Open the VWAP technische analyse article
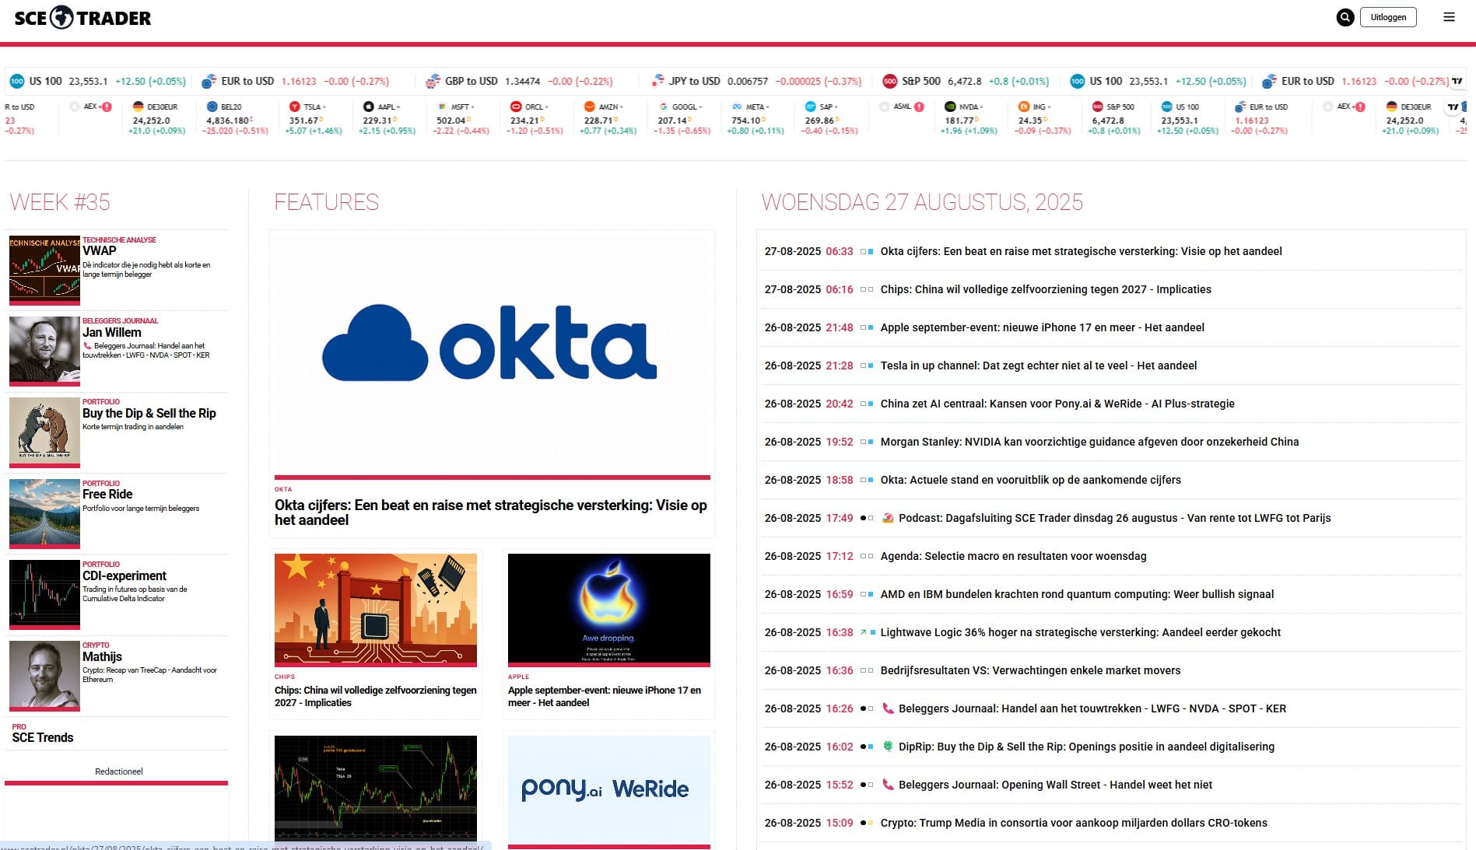 coord(100,250)
